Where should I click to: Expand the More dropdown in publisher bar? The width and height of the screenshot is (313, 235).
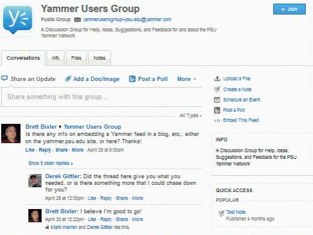(x=187, y=79)
